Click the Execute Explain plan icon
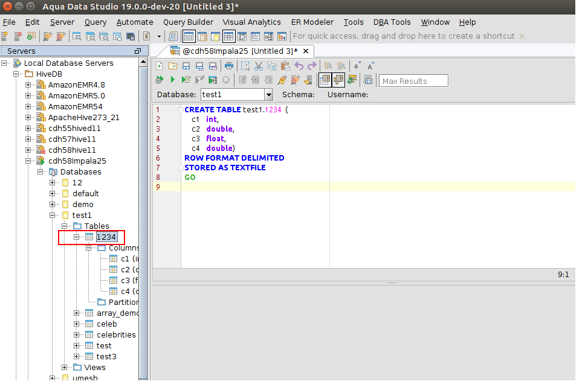The image size is (588, 387). [213, 80]
